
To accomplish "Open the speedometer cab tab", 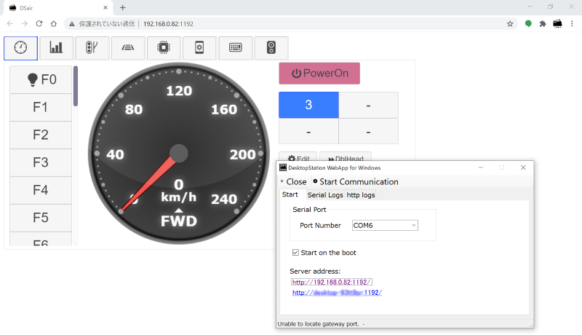I will point(20,48).
